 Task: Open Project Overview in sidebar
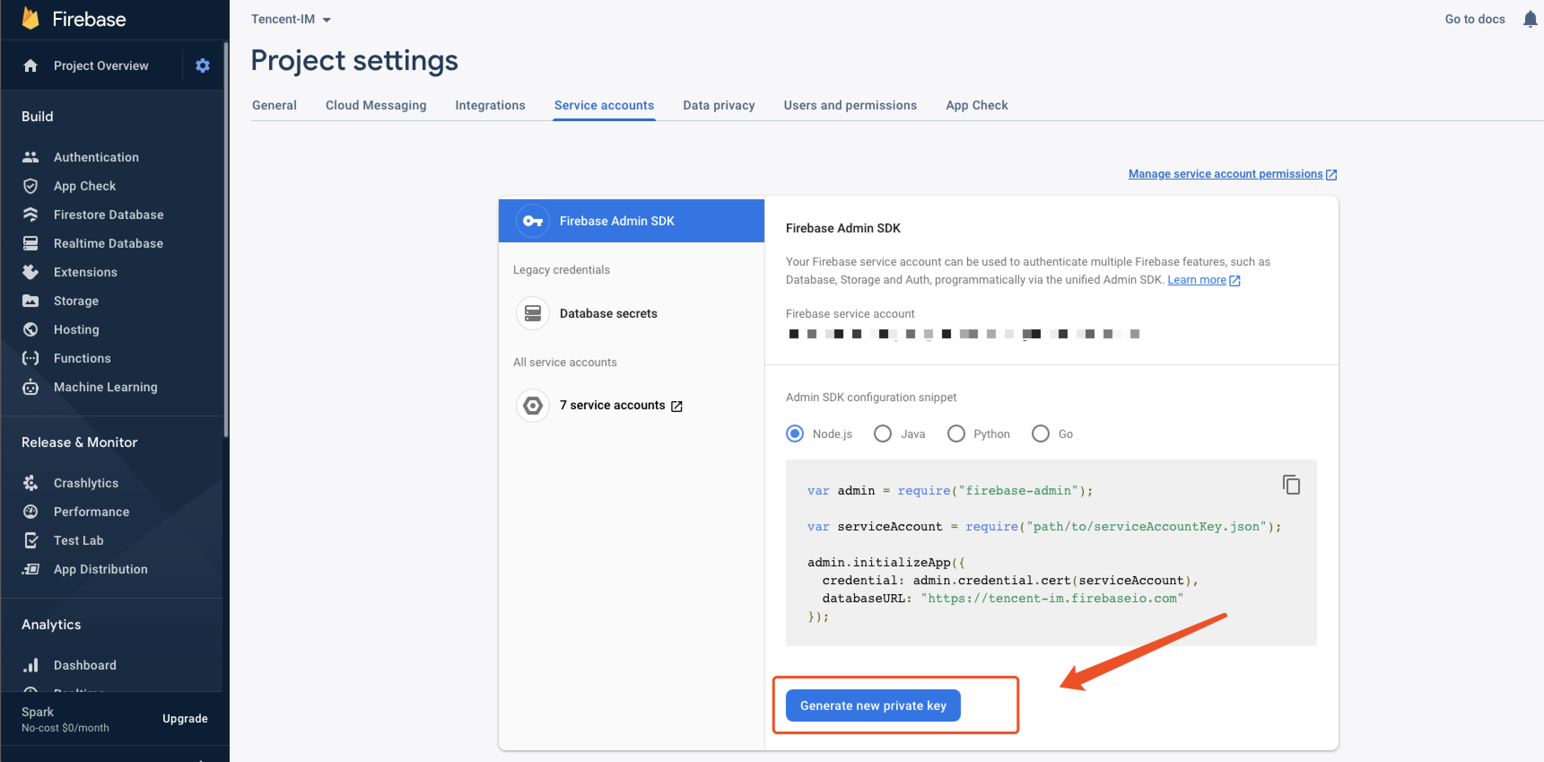tap(100, 66)
